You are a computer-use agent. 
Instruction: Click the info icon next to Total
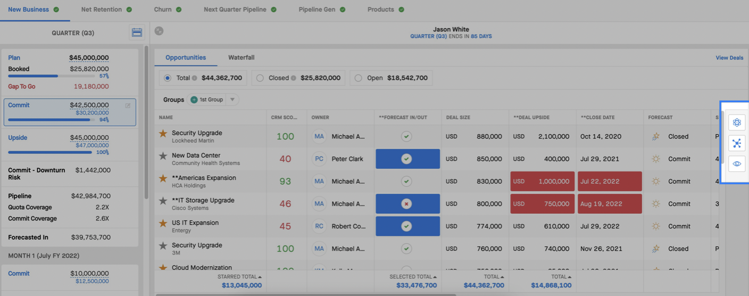[195, 78]
